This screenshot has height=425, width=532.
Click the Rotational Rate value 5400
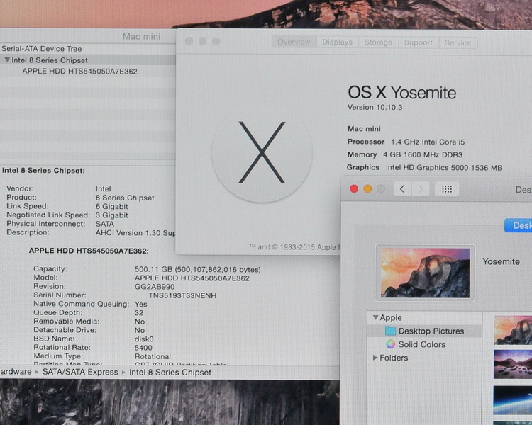click(x=143, y=348)
